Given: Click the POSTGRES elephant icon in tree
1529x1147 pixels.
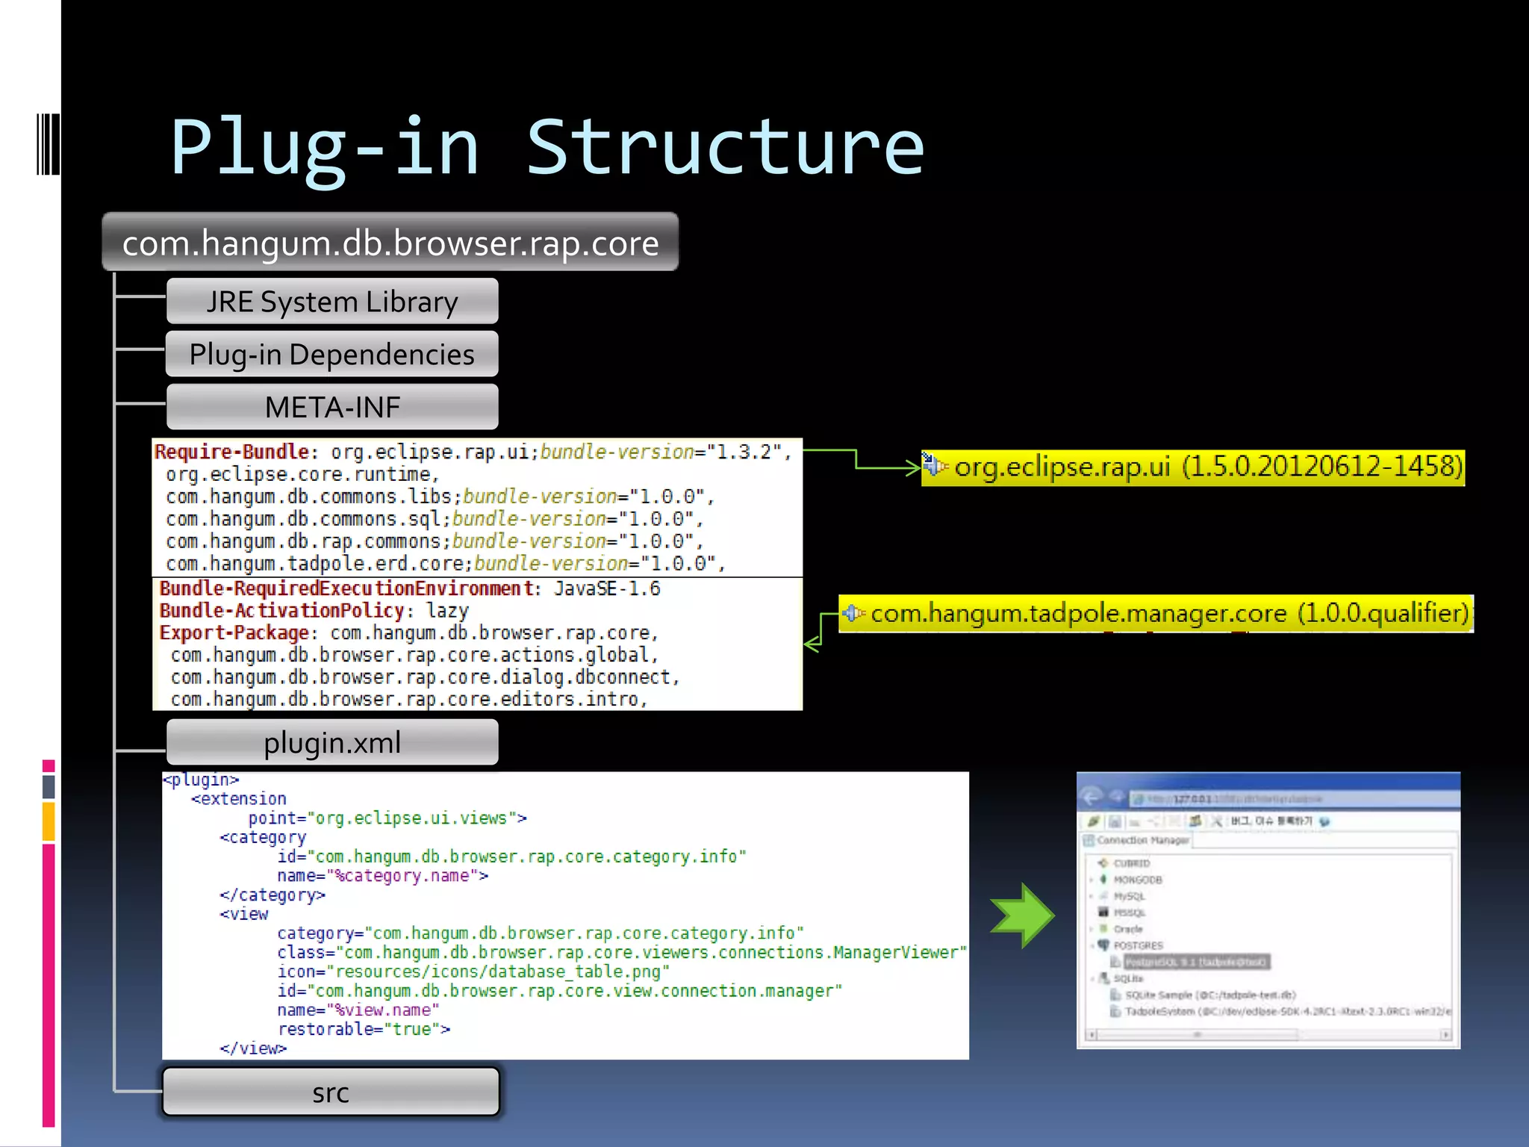Looking at the screenshot, I should tap(1103, 945).
